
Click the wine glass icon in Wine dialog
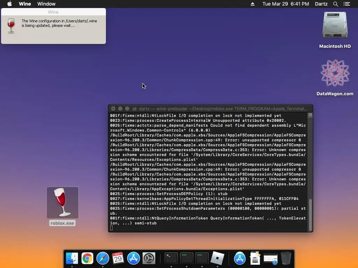point(11,25)
